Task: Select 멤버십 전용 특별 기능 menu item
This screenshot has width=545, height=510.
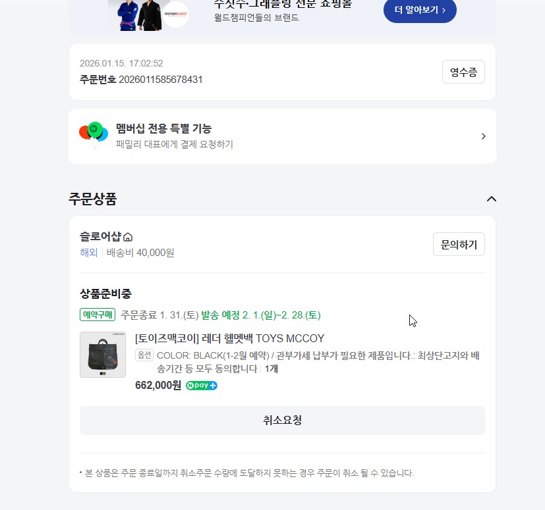Action: [163, 128]
